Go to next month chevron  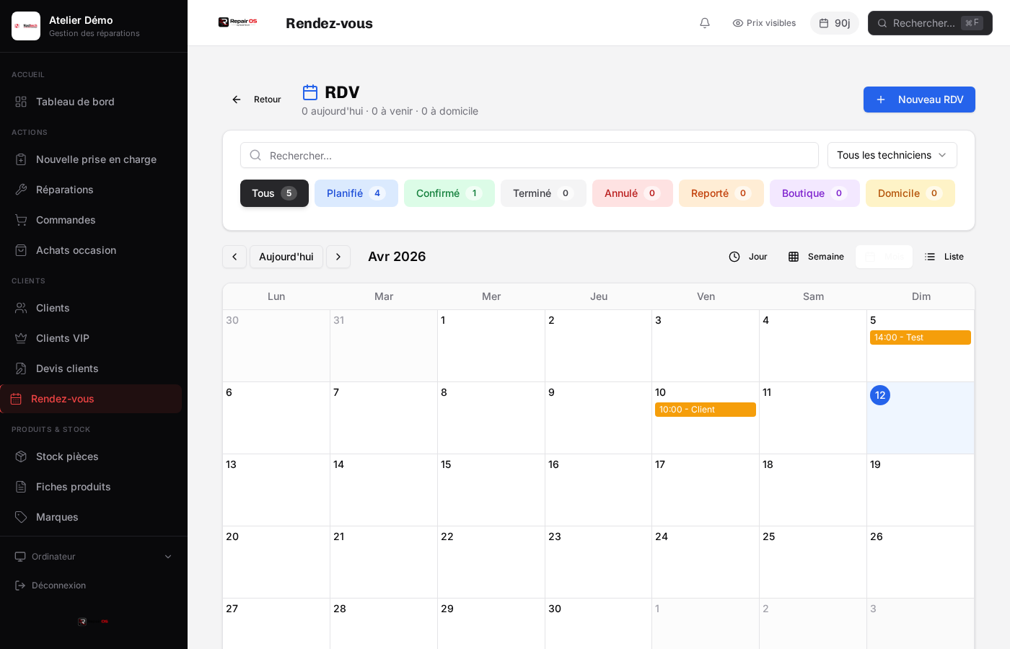click(x=338, y=257)
